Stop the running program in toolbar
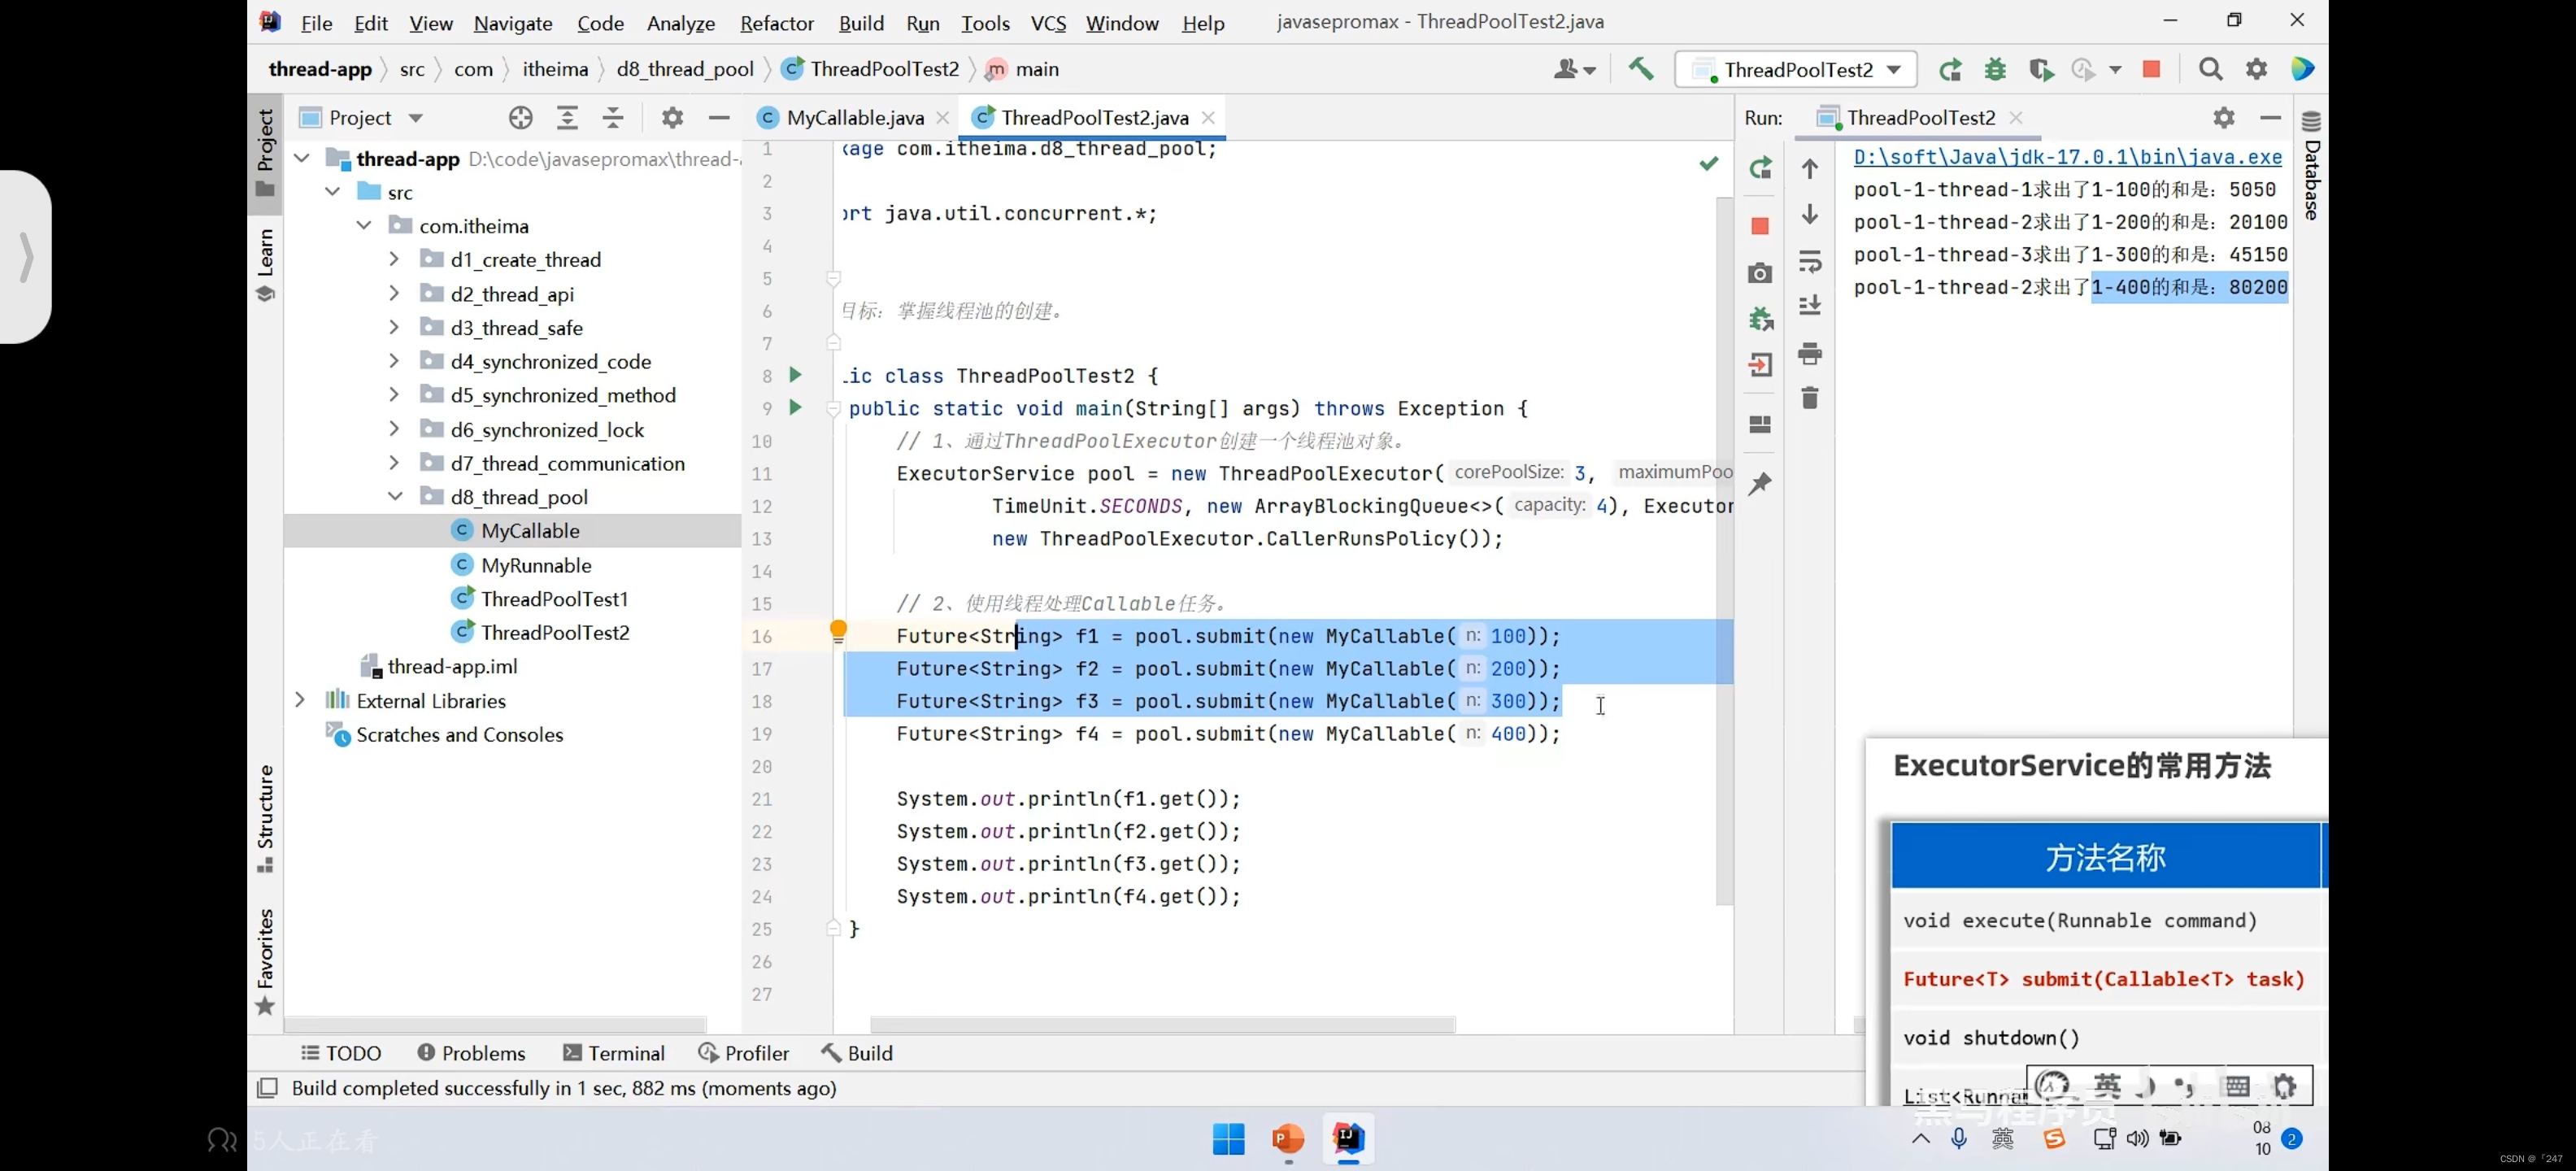 [x=2151, y=69]
